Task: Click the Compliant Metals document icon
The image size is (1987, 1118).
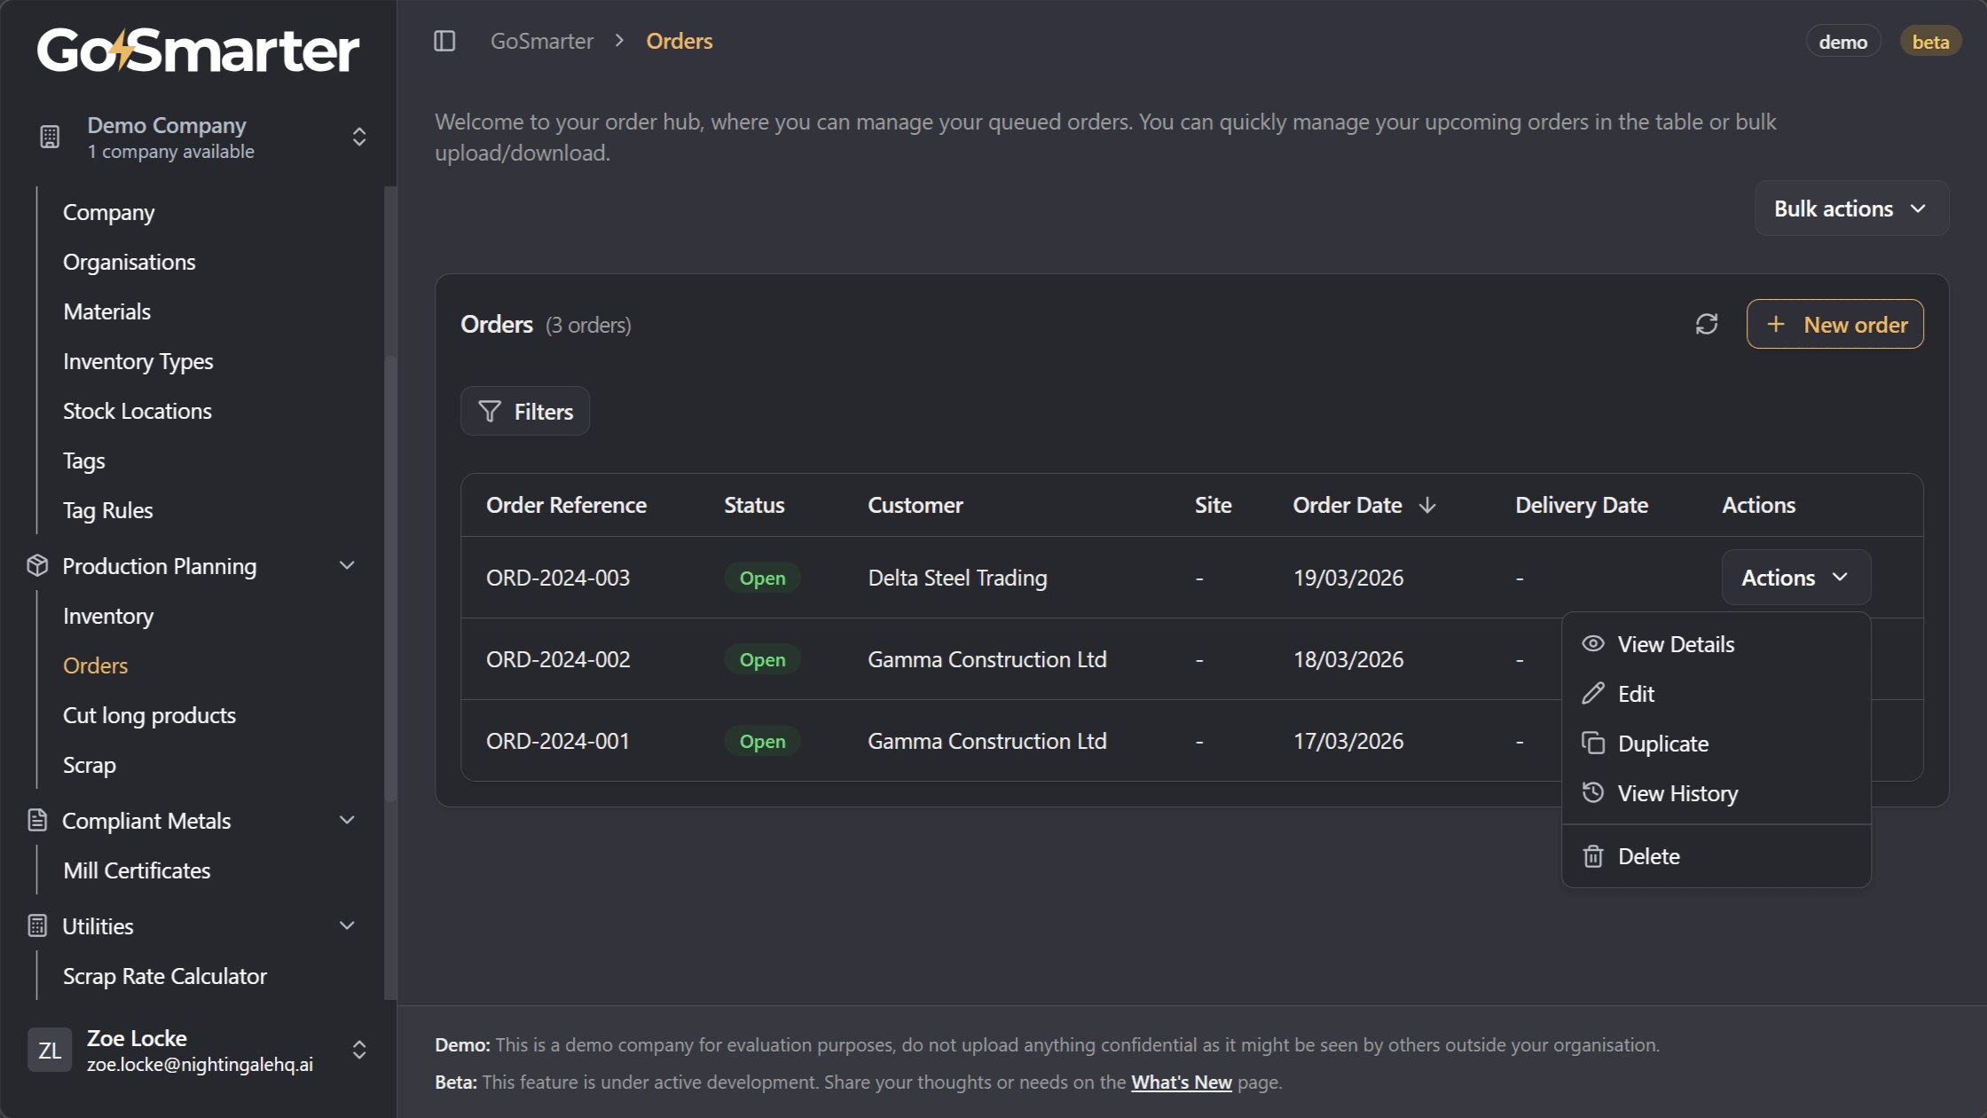Action: pos(37,820)
